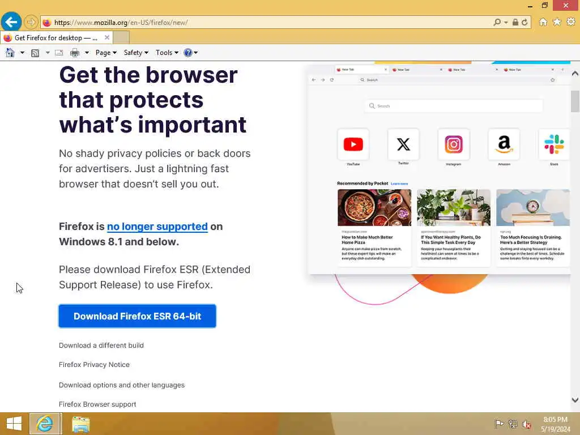Click the Read mail icon
This screenshot has height=435, width=580.
(59, 53)
